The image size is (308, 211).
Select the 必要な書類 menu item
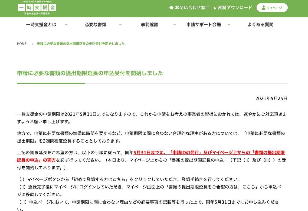coord(95,25)
